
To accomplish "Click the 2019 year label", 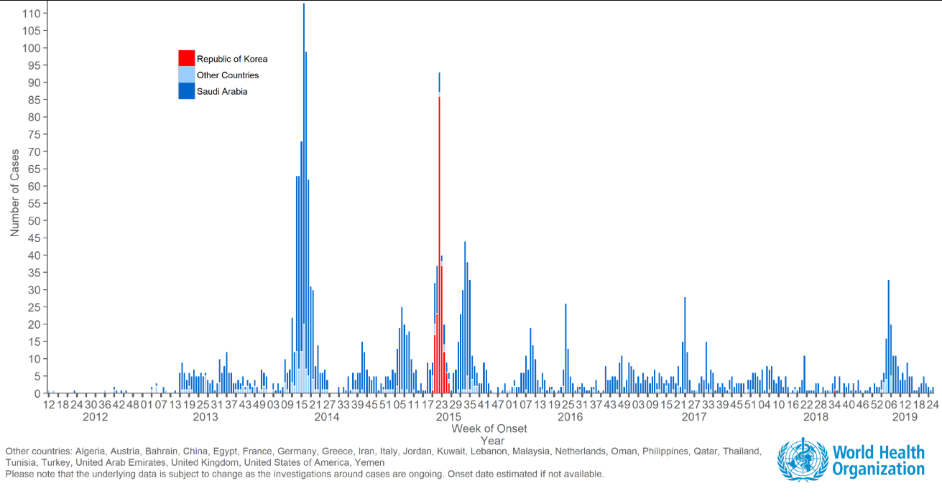I will (905, 415).
